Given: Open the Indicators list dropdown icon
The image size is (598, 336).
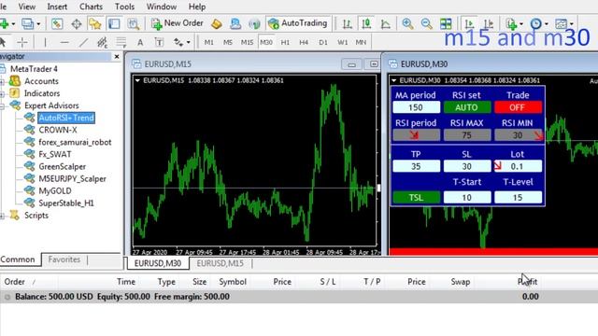Looking at the screenshot, I should (x=511, y=23).
